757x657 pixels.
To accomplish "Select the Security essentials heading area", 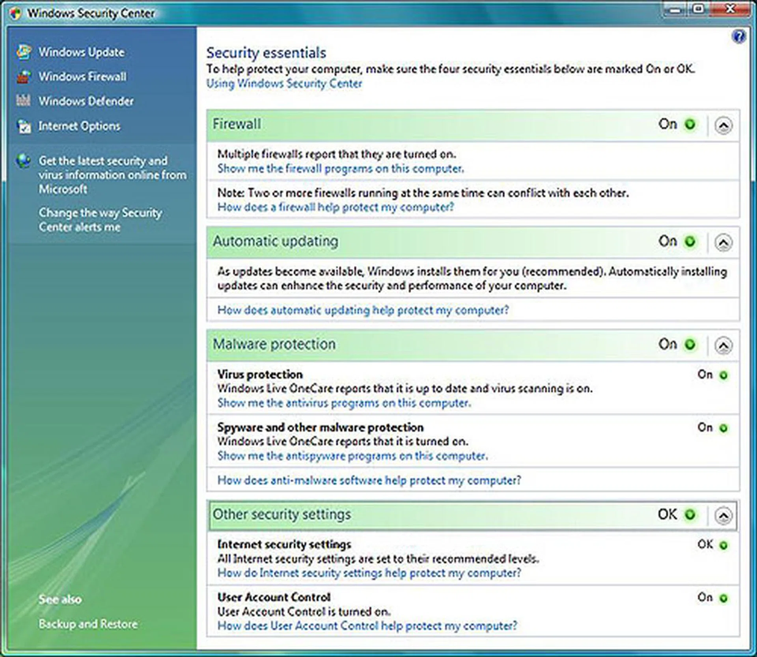I will [266, 52].
